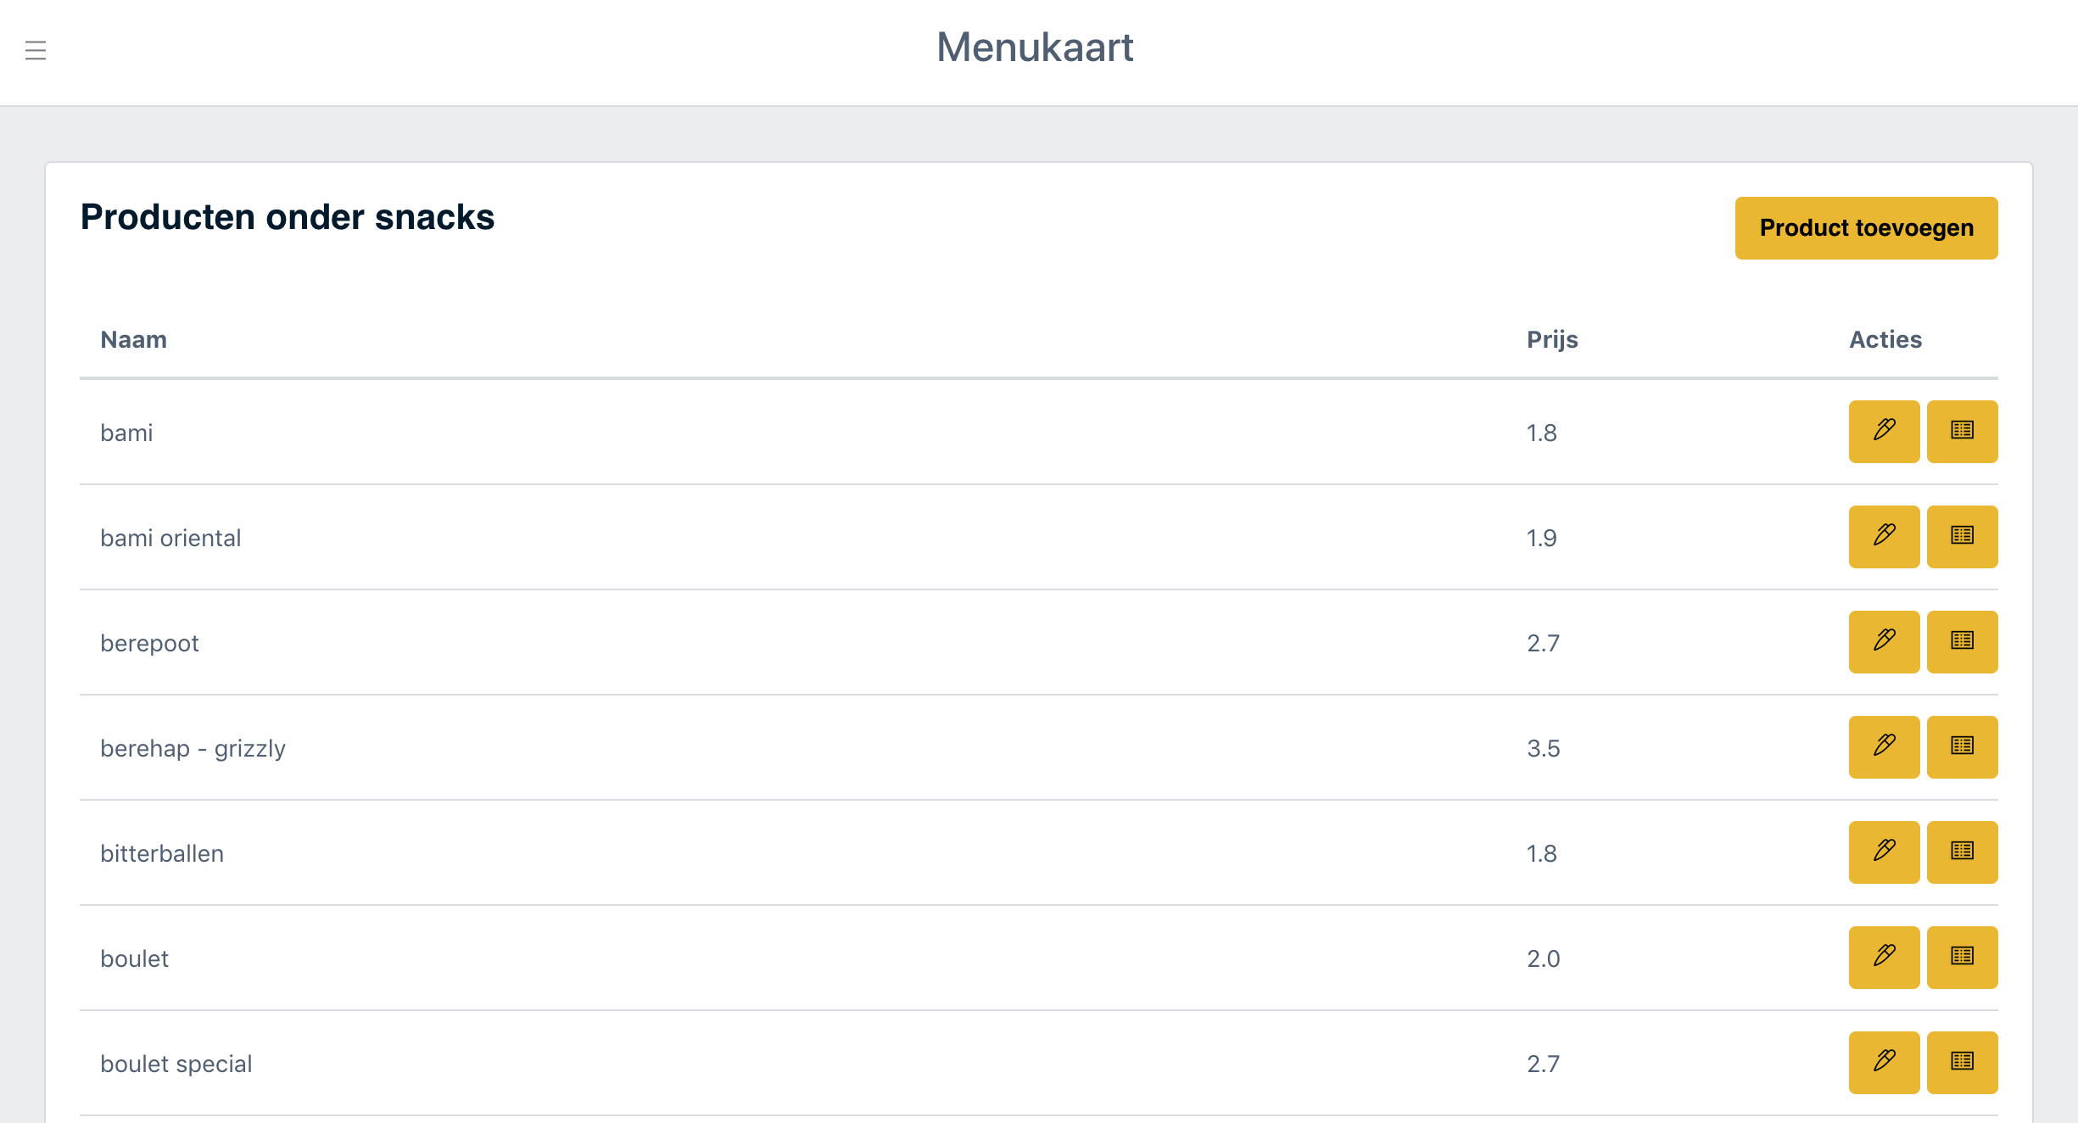Click the edit pencil icon for bami
This screenshot has width=2078, height=1123.
[1884, 431]
